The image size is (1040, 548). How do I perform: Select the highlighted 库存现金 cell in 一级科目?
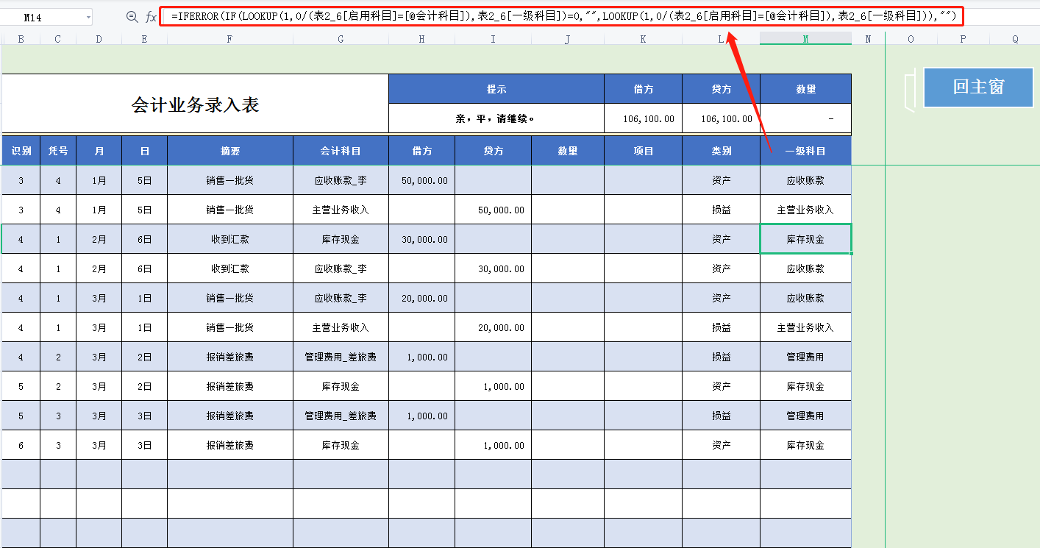tap(805, 238)
